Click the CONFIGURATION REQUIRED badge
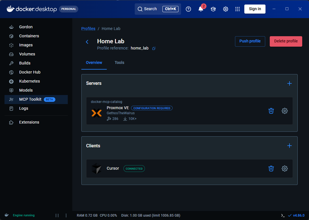 click(152, 108)
